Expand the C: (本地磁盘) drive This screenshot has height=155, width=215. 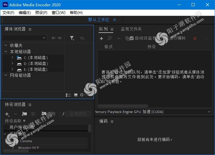pyautogui.click(x=12, y=57)
